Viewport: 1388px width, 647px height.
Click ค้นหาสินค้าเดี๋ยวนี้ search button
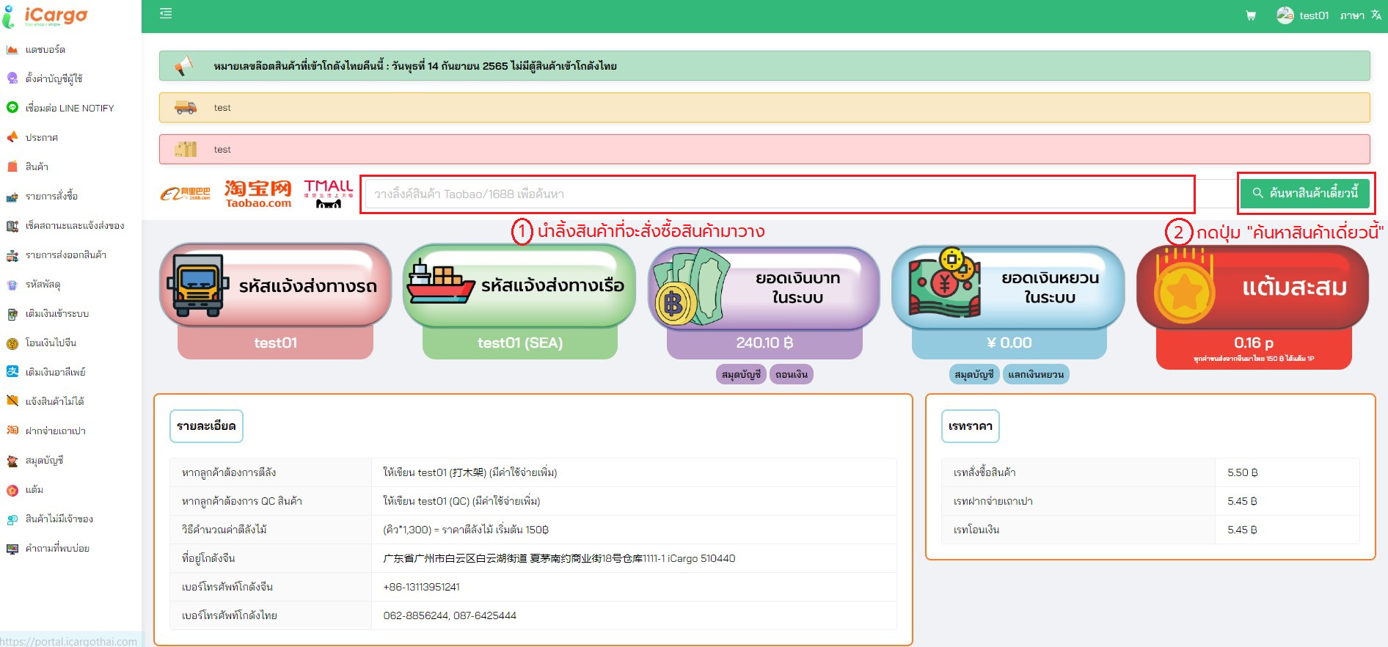[x=1305, y=193]
